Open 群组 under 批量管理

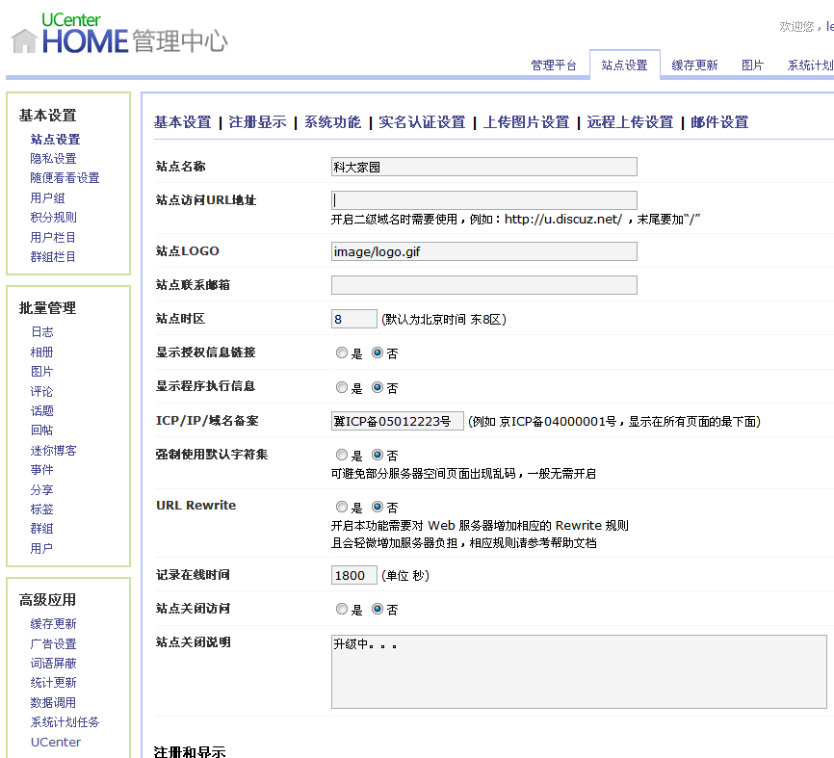(42, 528)
